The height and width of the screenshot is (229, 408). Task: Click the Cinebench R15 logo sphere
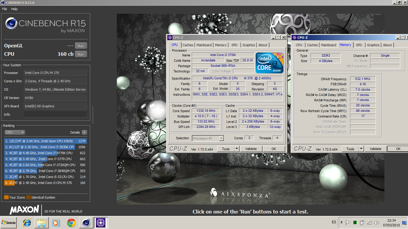(x=11, y=23)
